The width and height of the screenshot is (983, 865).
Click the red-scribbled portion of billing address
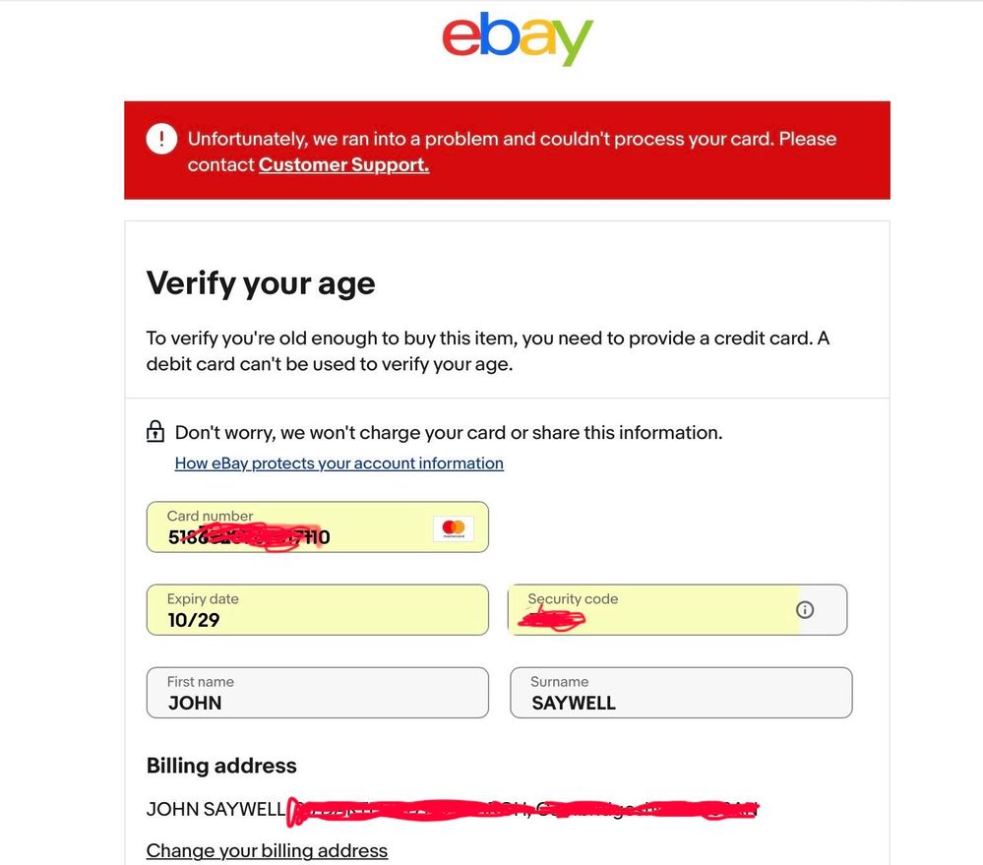pos(522,811)
